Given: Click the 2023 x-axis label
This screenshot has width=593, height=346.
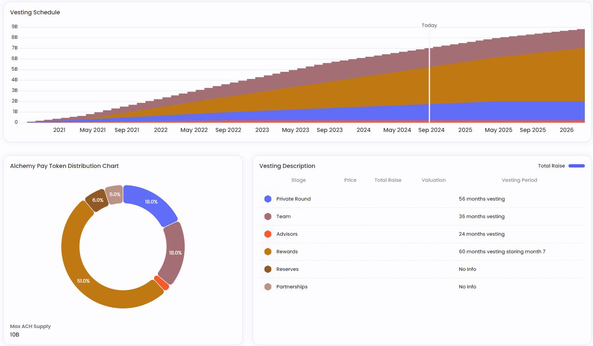Looking at the screenshot, I should pos(262,130).
